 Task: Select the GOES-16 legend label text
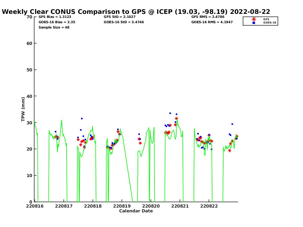[269, 23]
